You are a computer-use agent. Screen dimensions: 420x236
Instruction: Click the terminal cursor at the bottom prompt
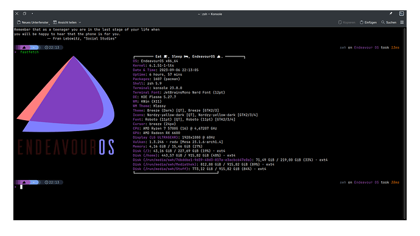(x=21, y=187)
